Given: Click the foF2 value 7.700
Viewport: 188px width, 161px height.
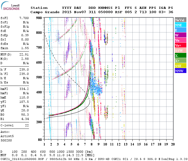Looking at the screenshot, I should click(x=24, y=18).
